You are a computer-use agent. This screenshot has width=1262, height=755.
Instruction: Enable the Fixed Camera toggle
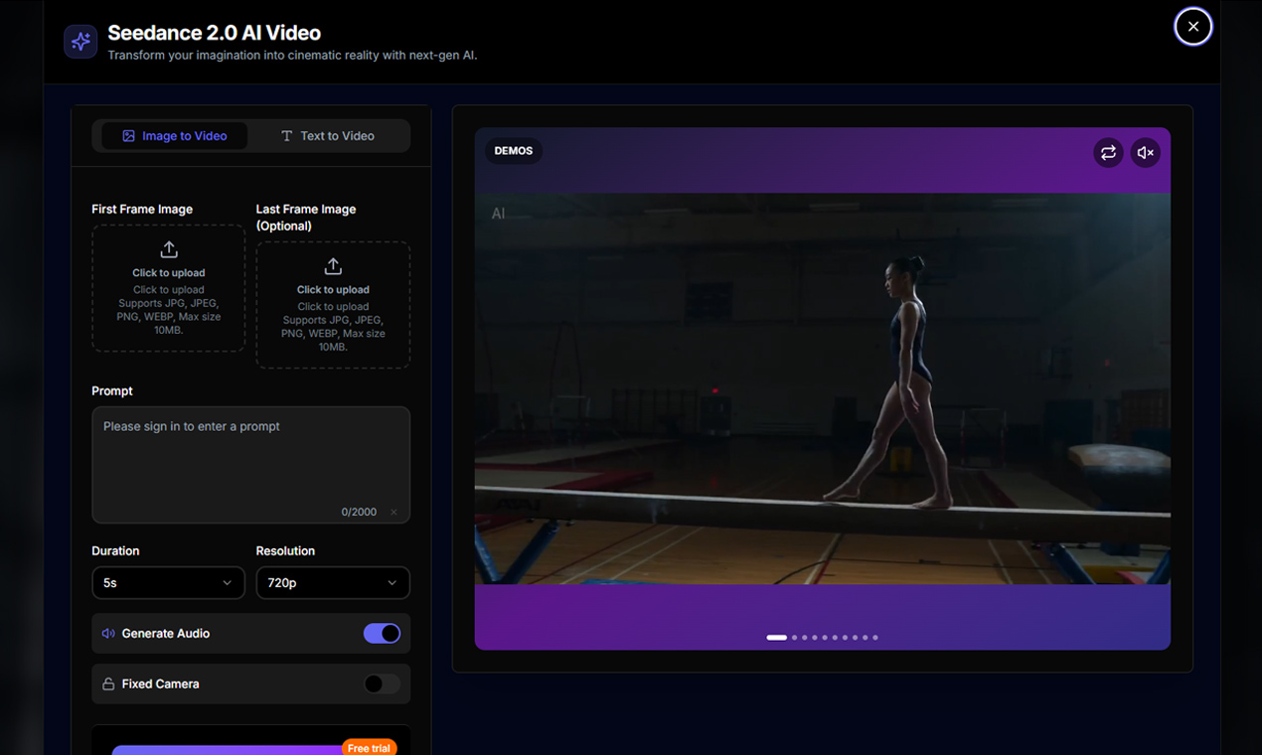pos(382,683)
